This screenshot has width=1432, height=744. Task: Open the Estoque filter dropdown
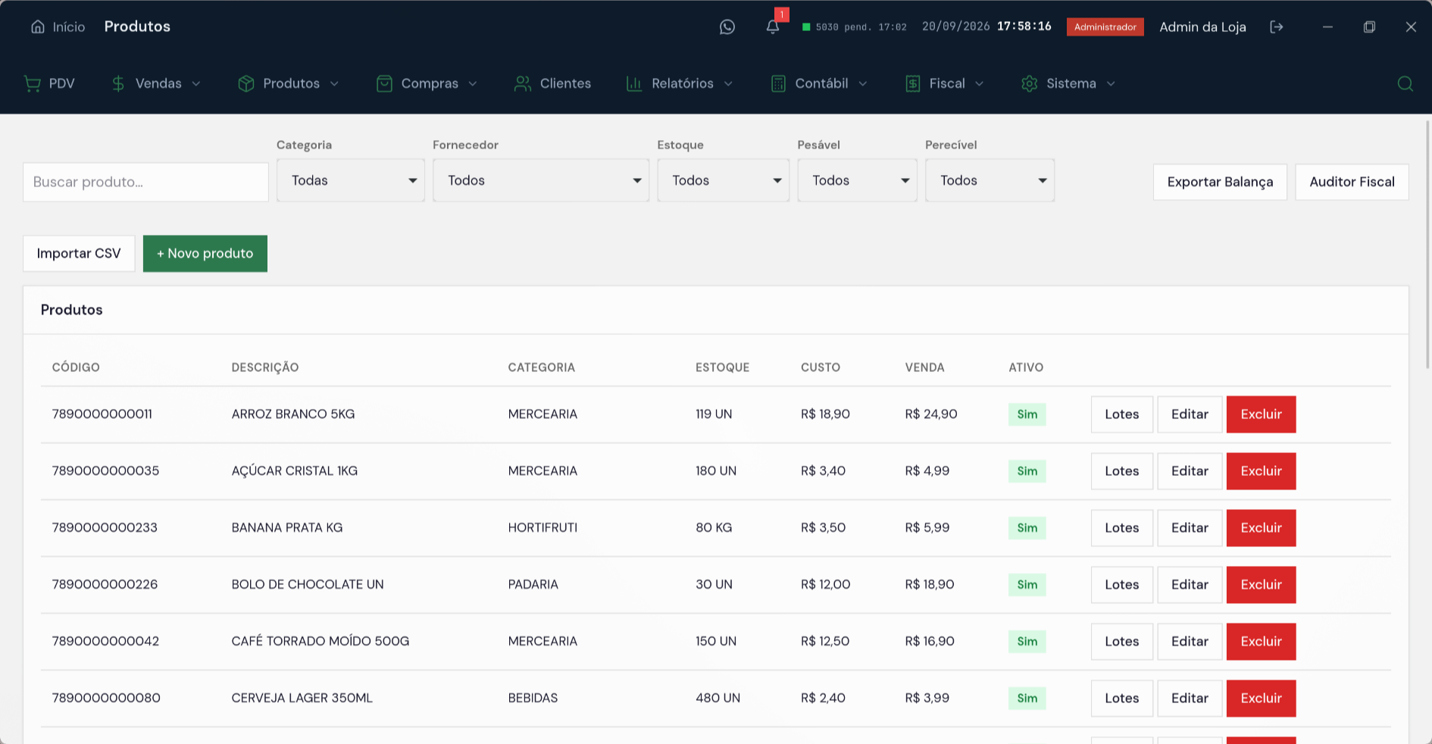pos(724,180)
